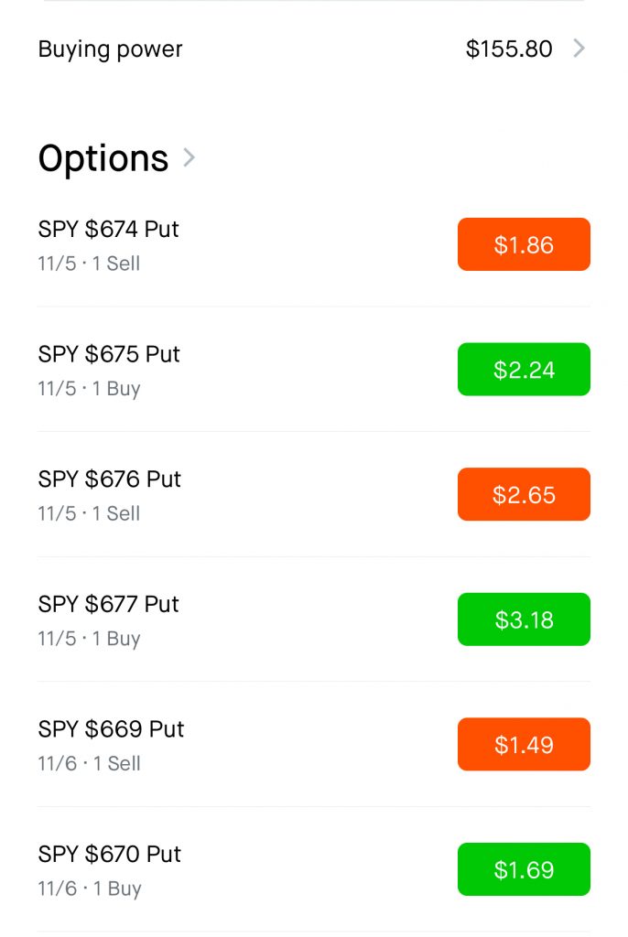Image resolution: width=628 pixels, height=937 pixels.
Task: View the SPY $676 Put contract
Action: click(109, 479)
